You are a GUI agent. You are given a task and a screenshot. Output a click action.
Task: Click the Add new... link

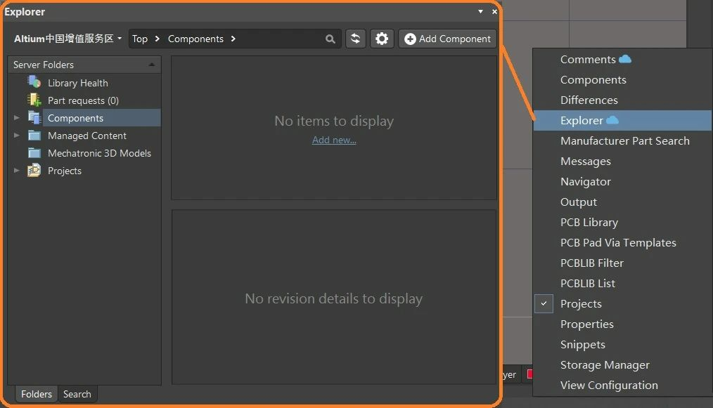click(334, 140)
